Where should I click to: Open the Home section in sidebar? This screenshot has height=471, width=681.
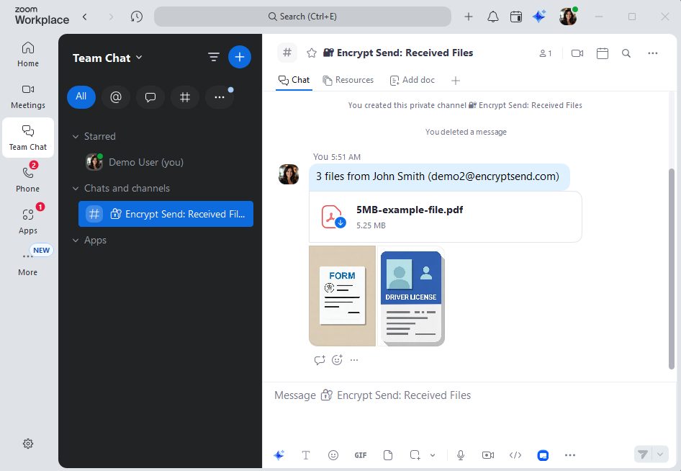(28, 54)
